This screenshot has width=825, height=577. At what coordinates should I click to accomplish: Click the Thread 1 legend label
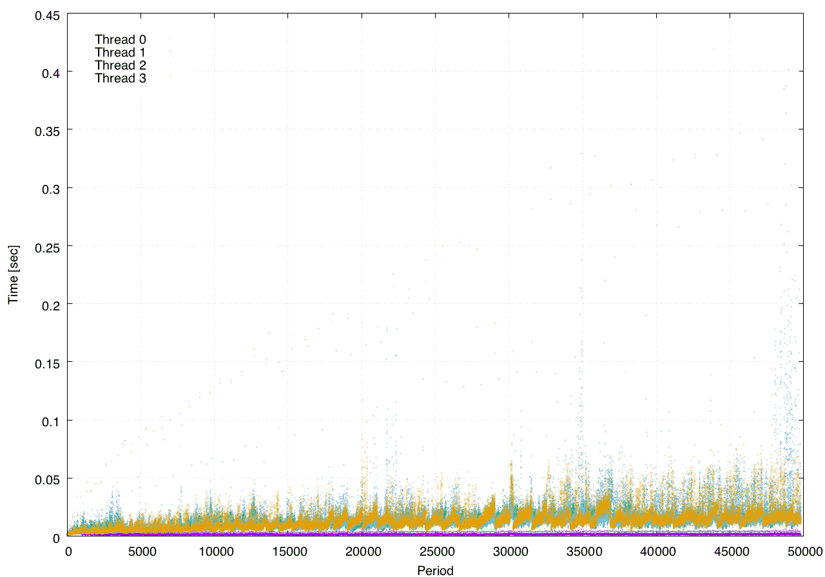click(x=120, y=53)
